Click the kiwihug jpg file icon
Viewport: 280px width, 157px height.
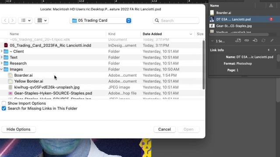pos(10,87)
